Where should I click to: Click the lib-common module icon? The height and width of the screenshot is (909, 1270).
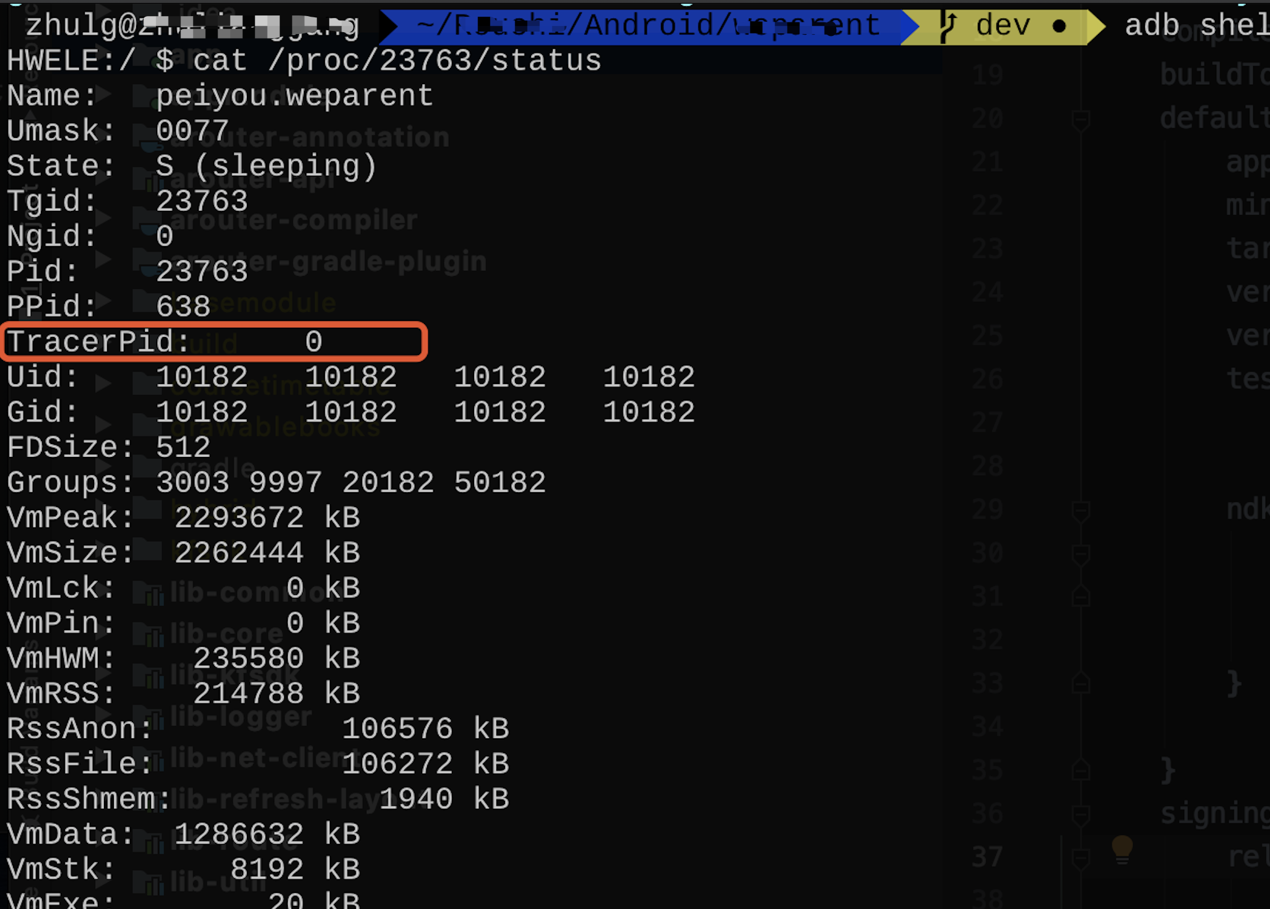150,594
